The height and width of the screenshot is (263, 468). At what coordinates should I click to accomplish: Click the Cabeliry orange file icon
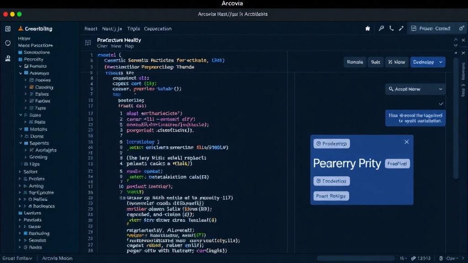click(32, 87)
